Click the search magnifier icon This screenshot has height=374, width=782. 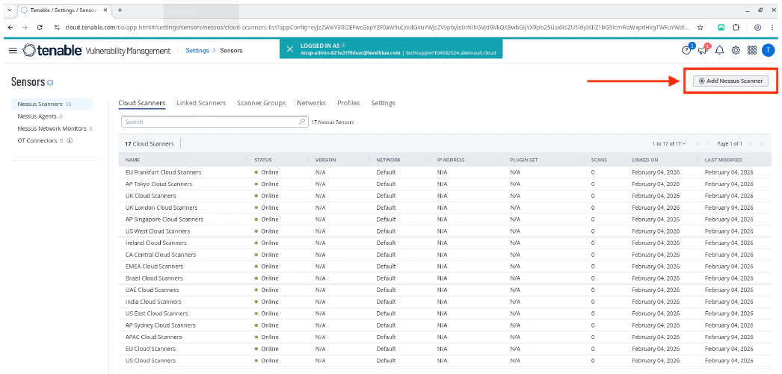pos(302,122)
